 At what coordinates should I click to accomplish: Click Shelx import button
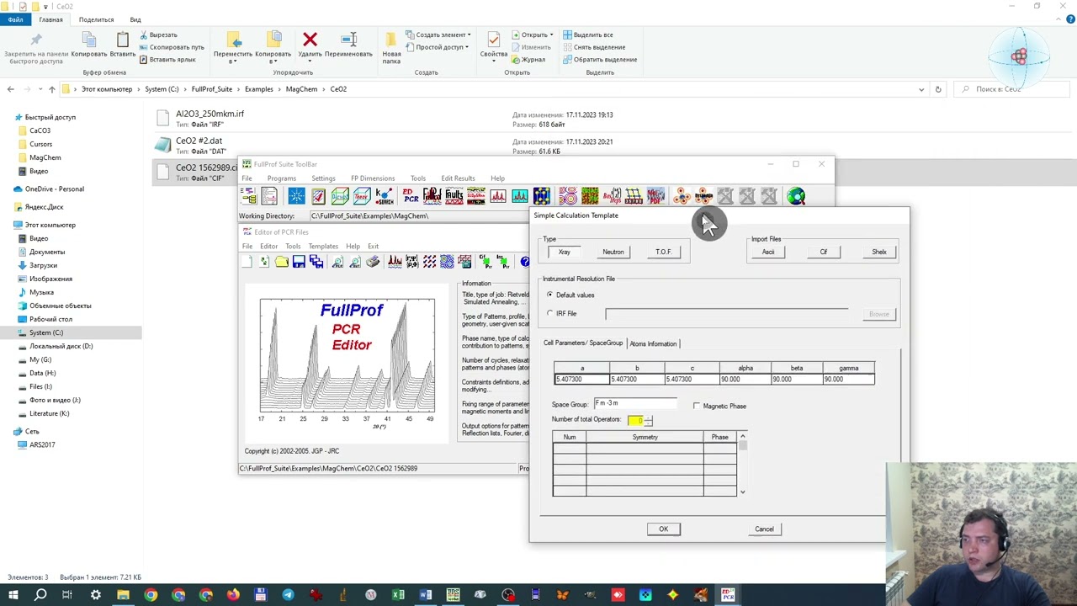pyautogui.click(x=879, y=252)
